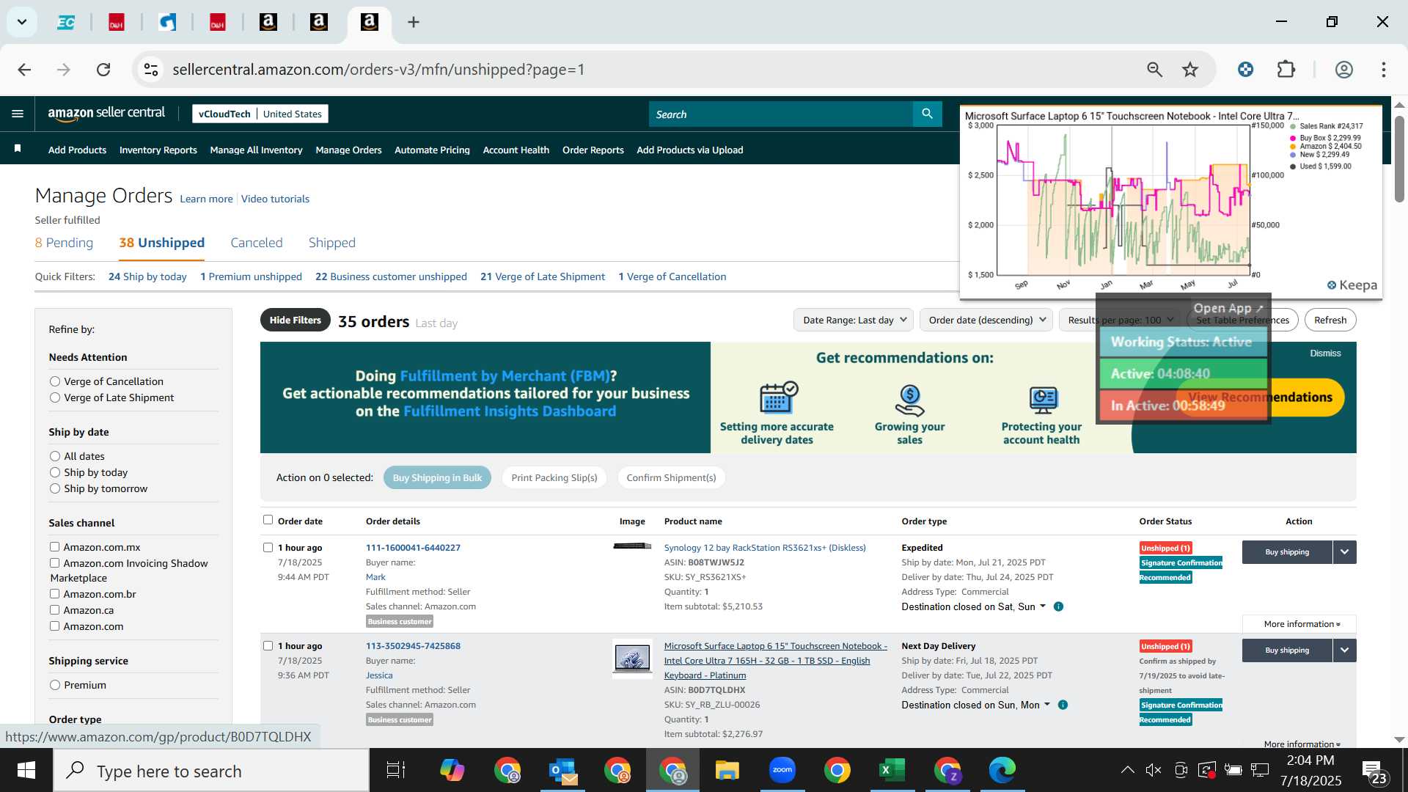1408x792 pixels.
Task: Click info icon beside Destination closed on Sun, Mon
Action: 1063,705
